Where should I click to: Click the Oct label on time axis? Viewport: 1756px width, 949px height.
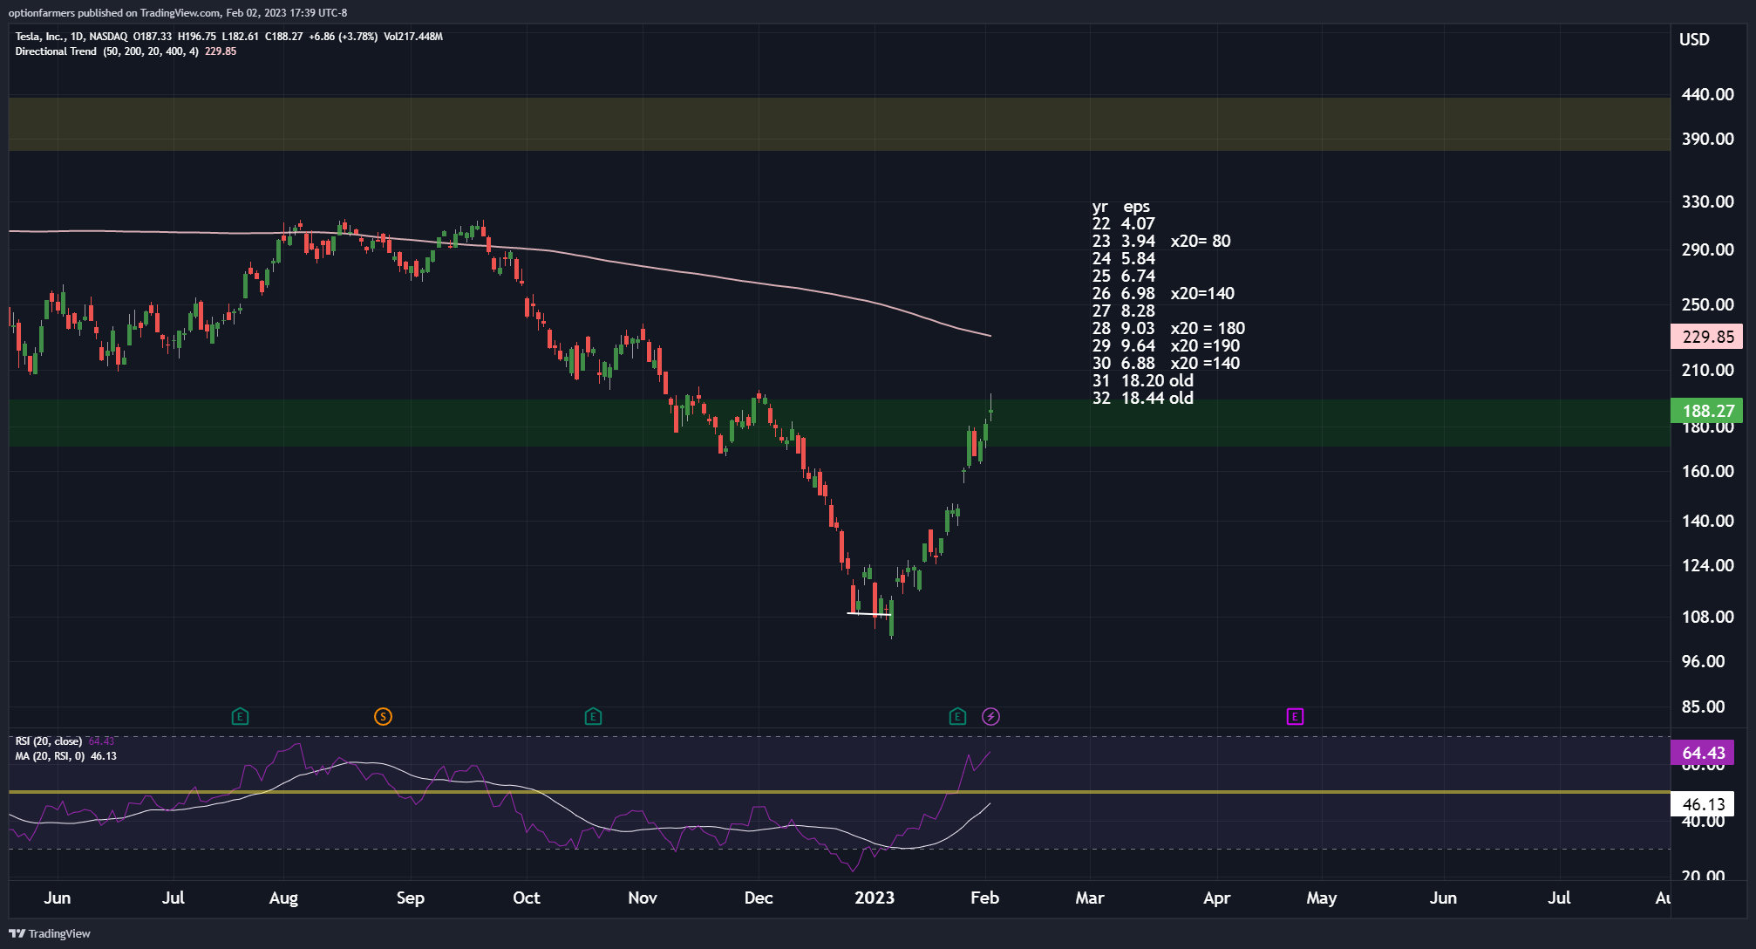526,898
